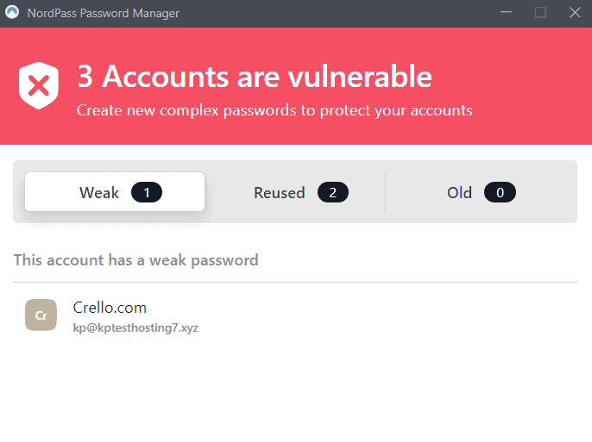592x442 pixels.
Task: Click the white shield warning icon
Action: 39,85
